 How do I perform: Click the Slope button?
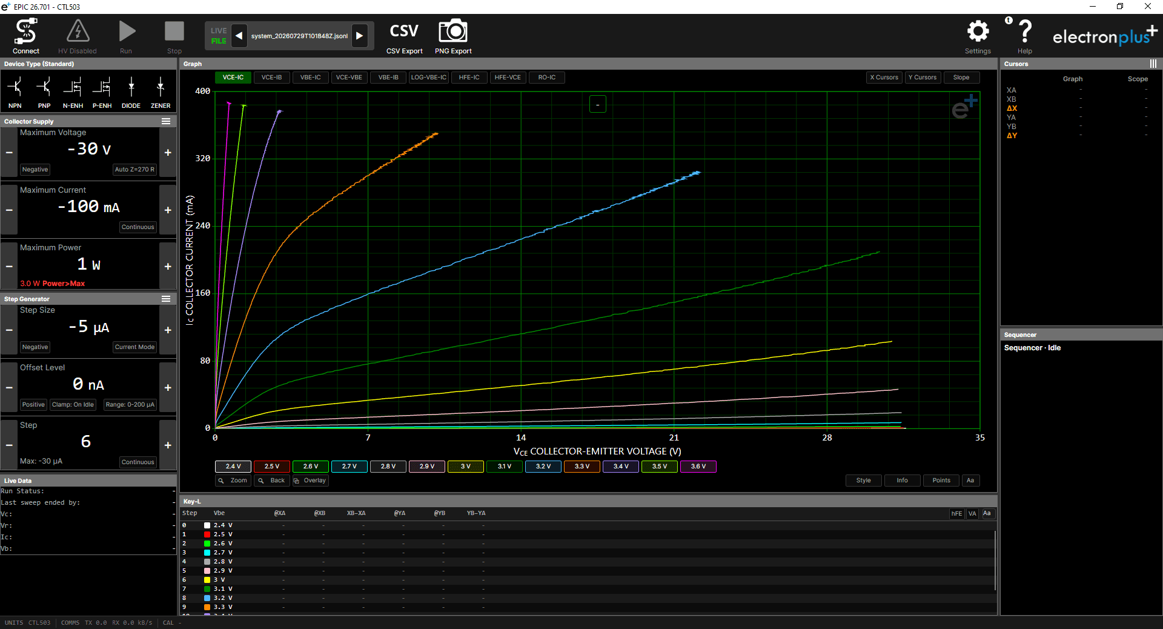(961, 78)
